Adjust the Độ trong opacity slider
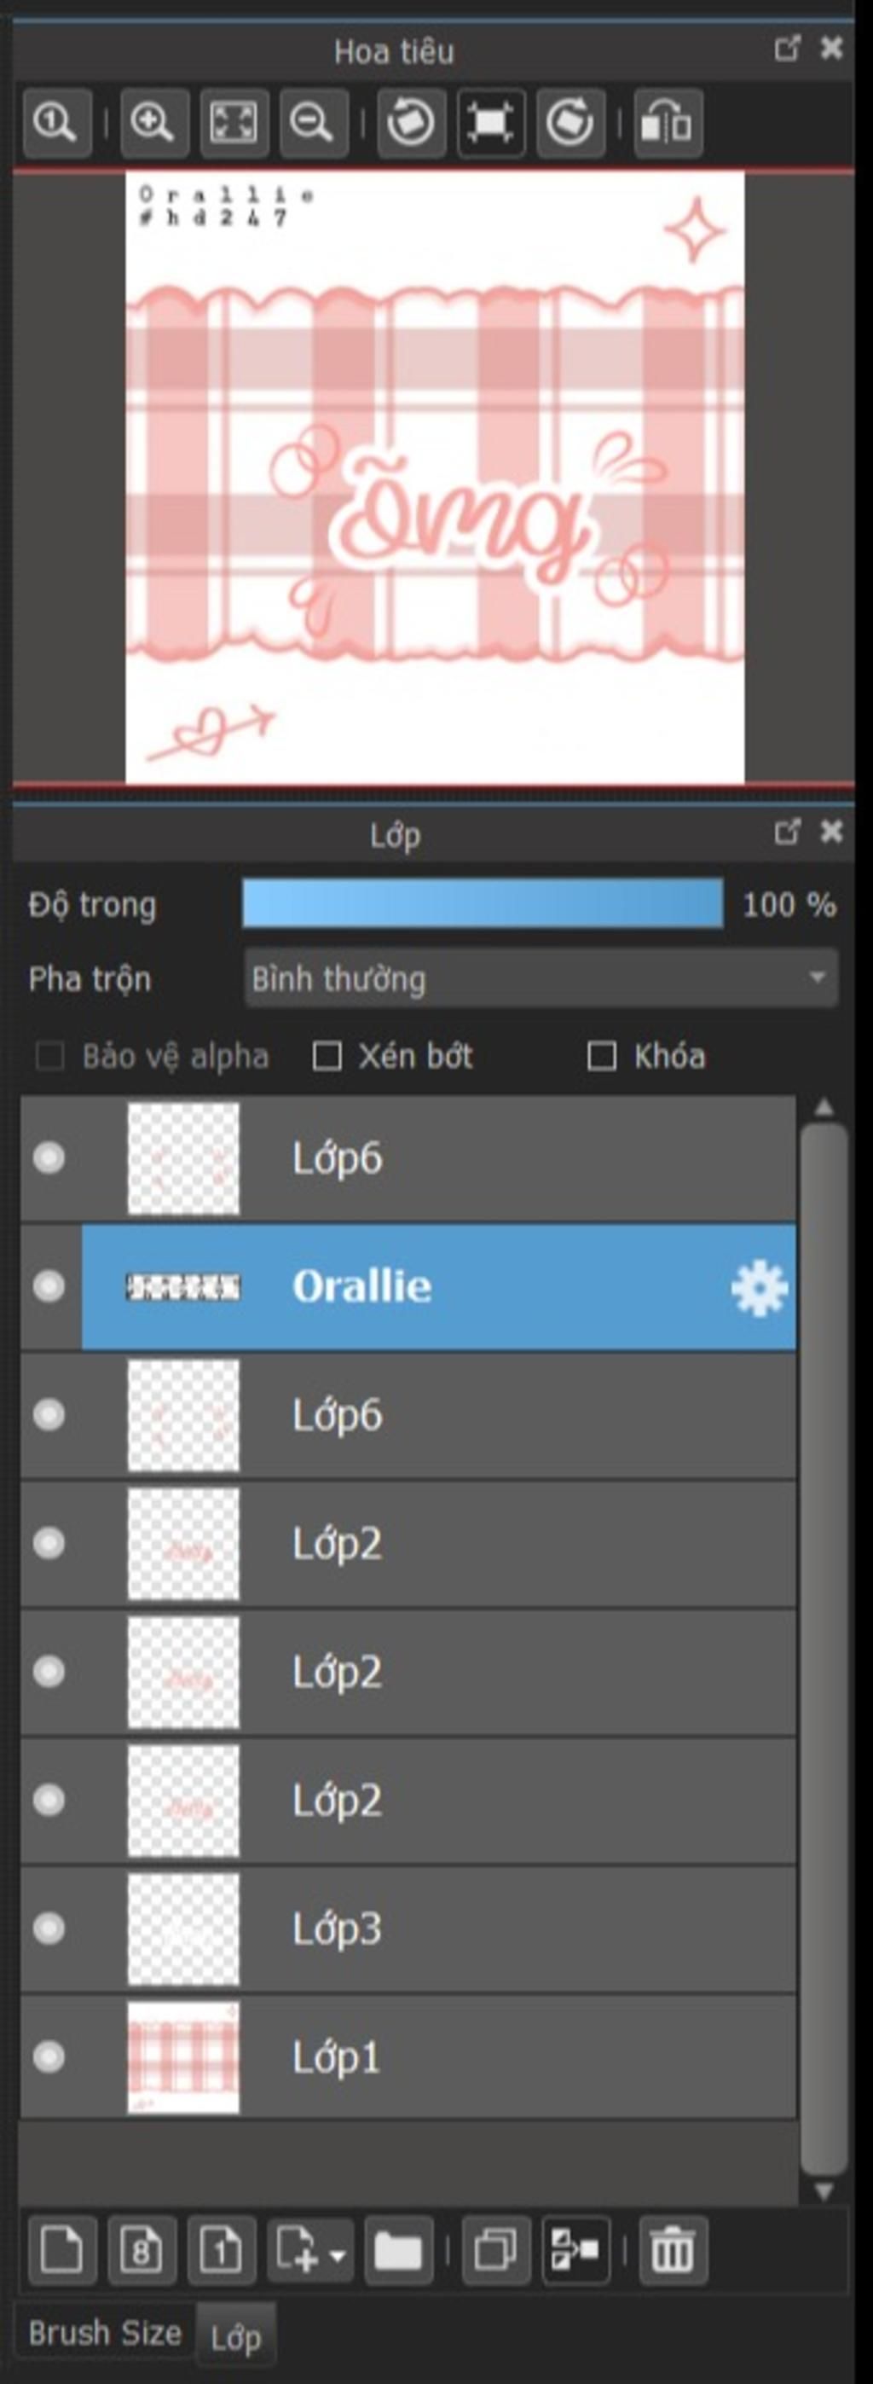This screenshot has width=873, height=2384. (482, 903)
